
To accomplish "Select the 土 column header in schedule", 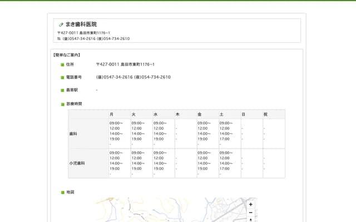I will click(222, 114).
